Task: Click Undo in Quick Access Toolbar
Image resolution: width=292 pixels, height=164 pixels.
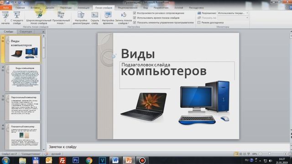Action: tap(13, 2)
